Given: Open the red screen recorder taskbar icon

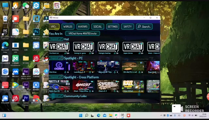Looking at the screenshot, I should (128, 115).
